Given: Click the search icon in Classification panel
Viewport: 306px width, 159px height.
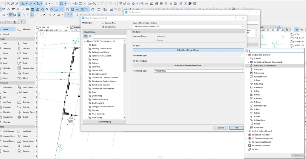Looking at the screenshot, I should pyautogui.click(x=90, y=37).
